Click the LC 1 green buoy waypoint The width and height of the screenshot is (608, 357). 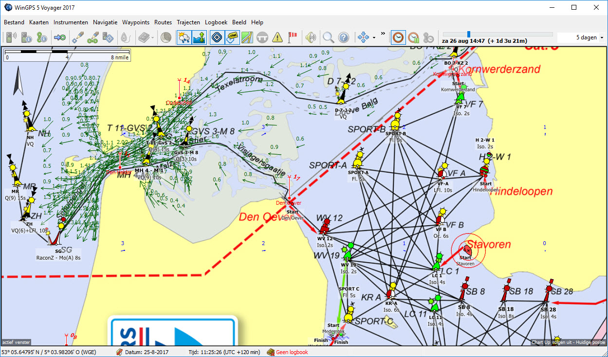click(x=438, y=263)
